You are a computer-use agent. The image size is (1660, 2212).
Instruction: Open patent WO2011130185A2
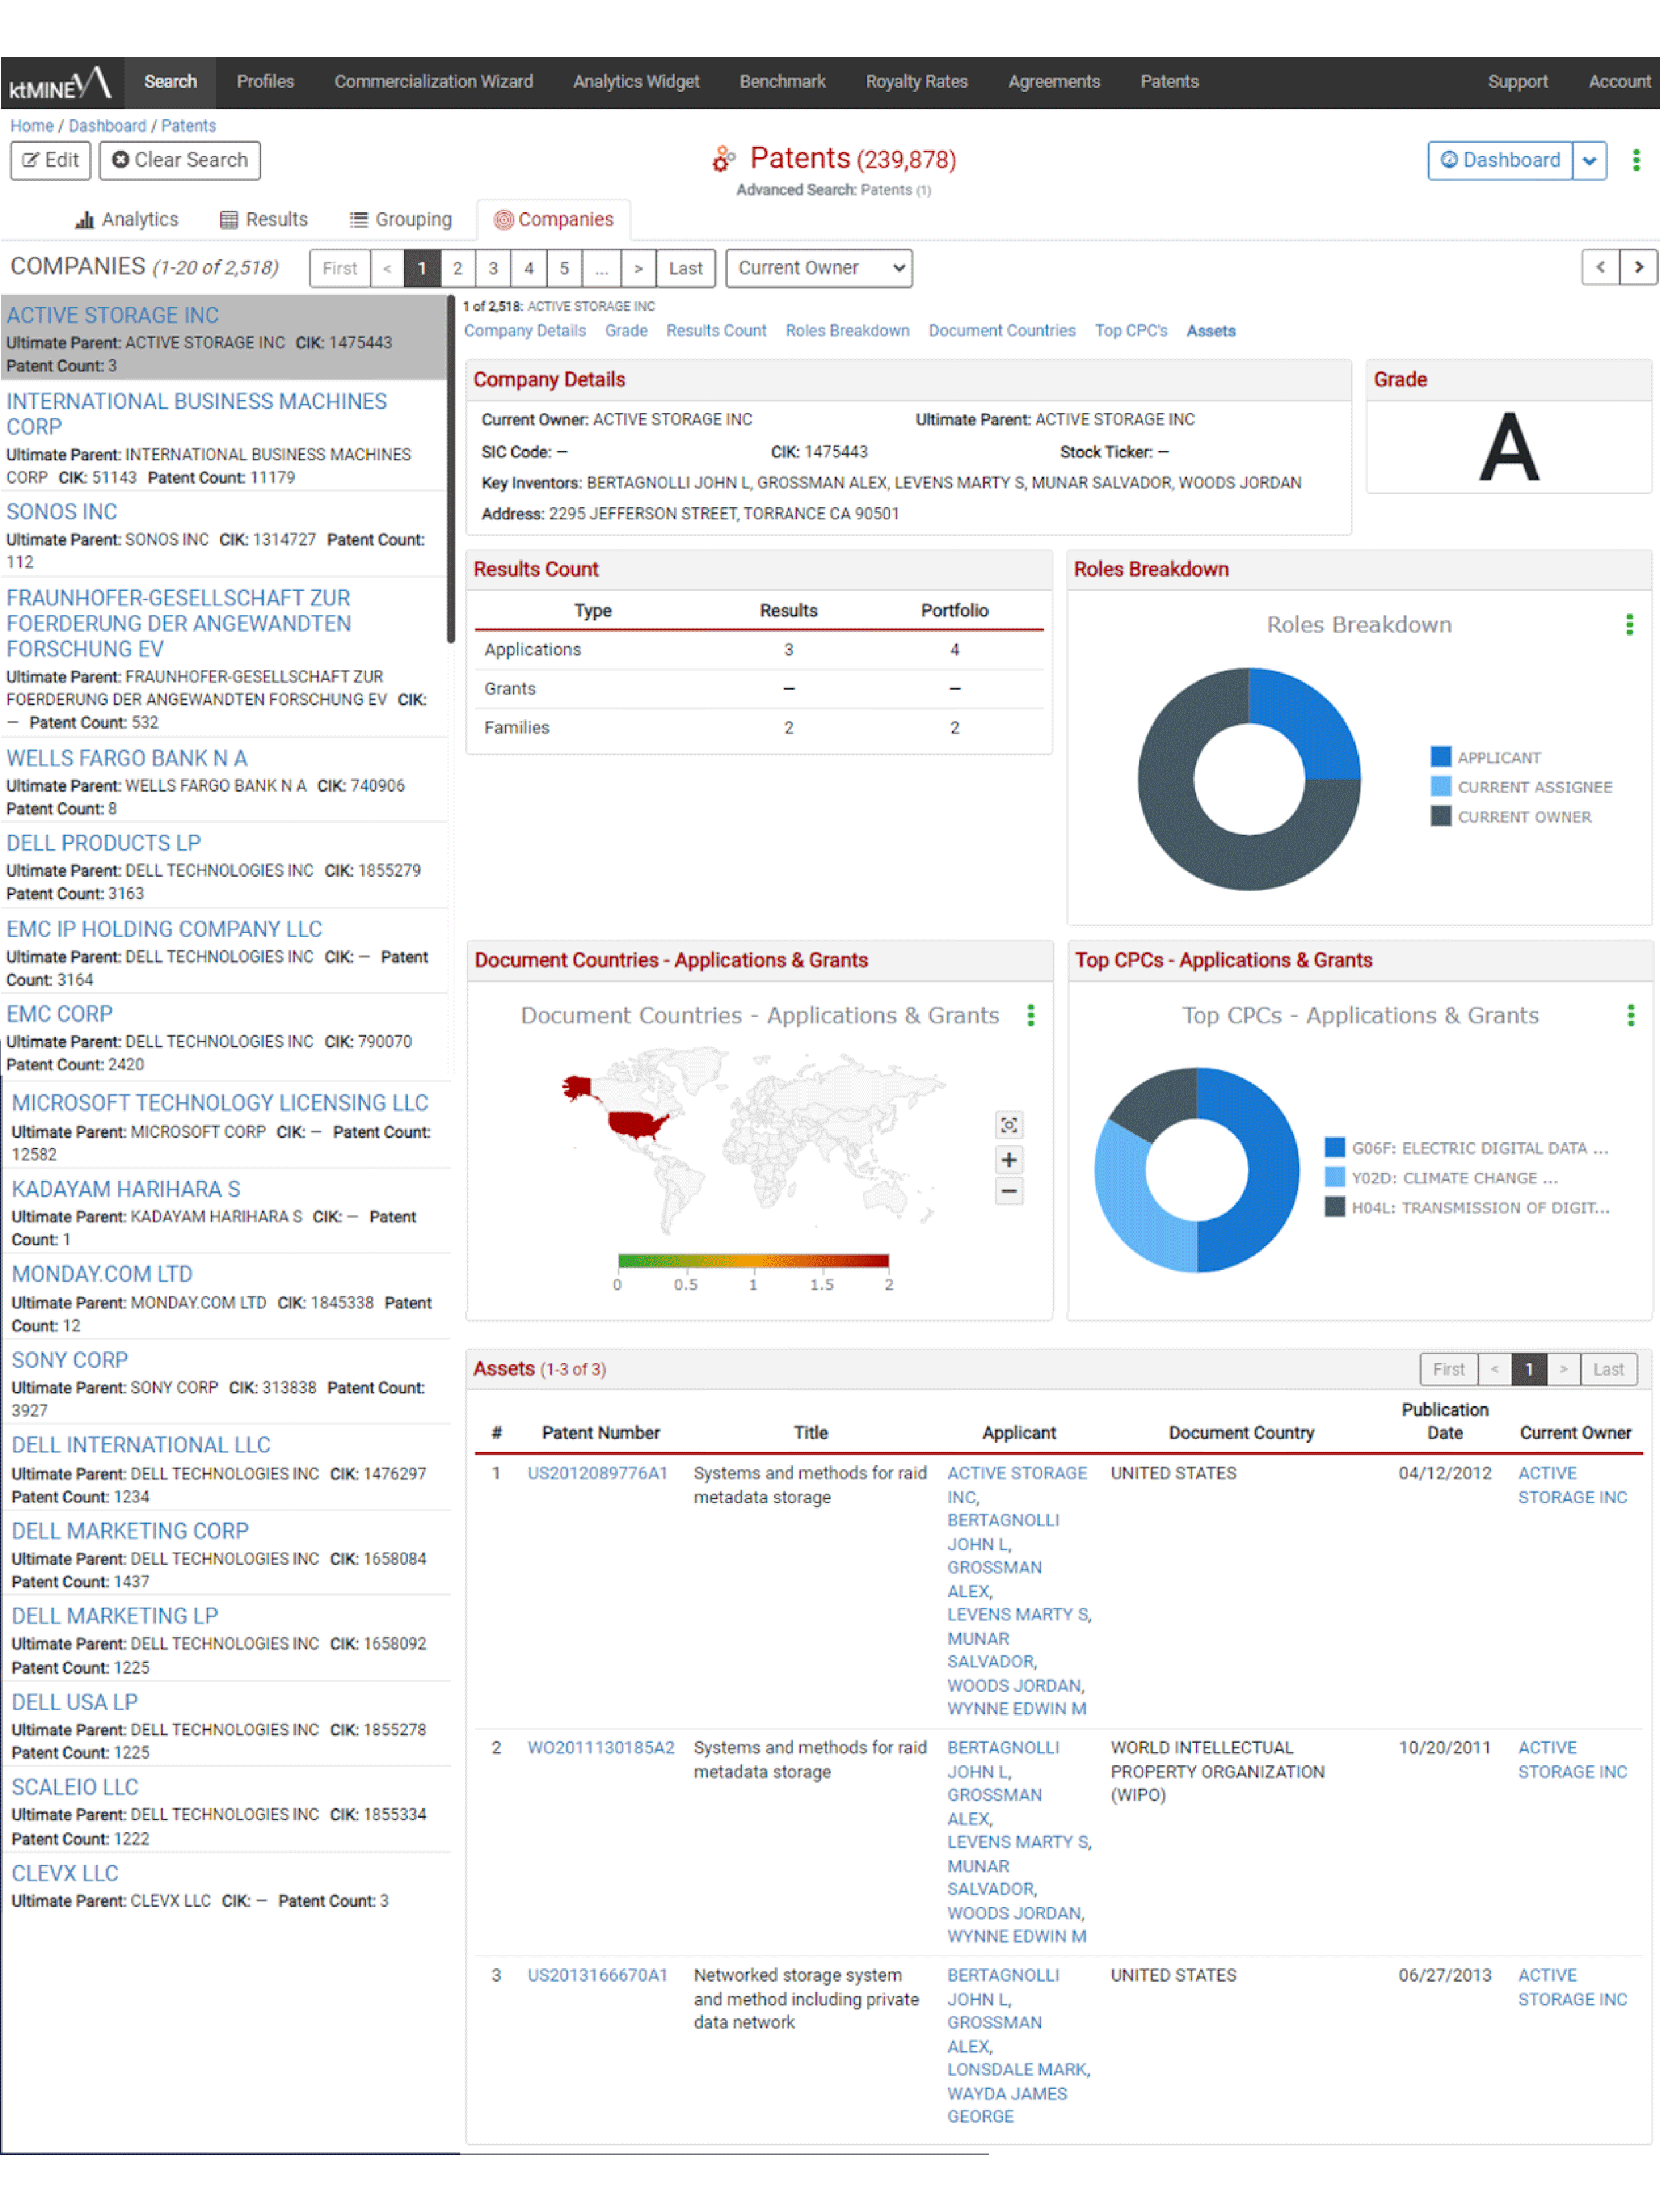600,1749
